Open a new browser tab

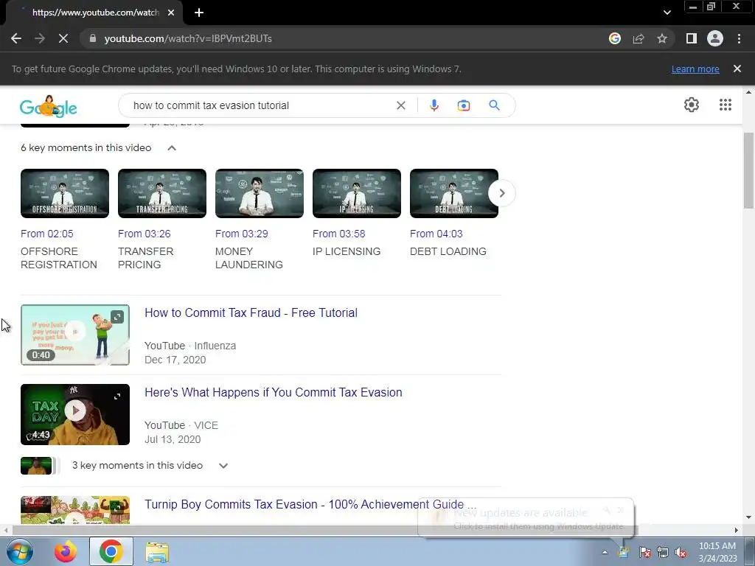pos(199,13)
